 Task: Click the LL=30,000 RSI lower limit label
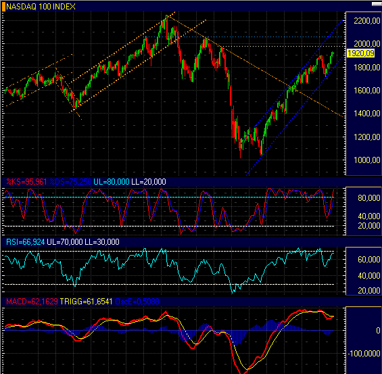tap(102, 242)
